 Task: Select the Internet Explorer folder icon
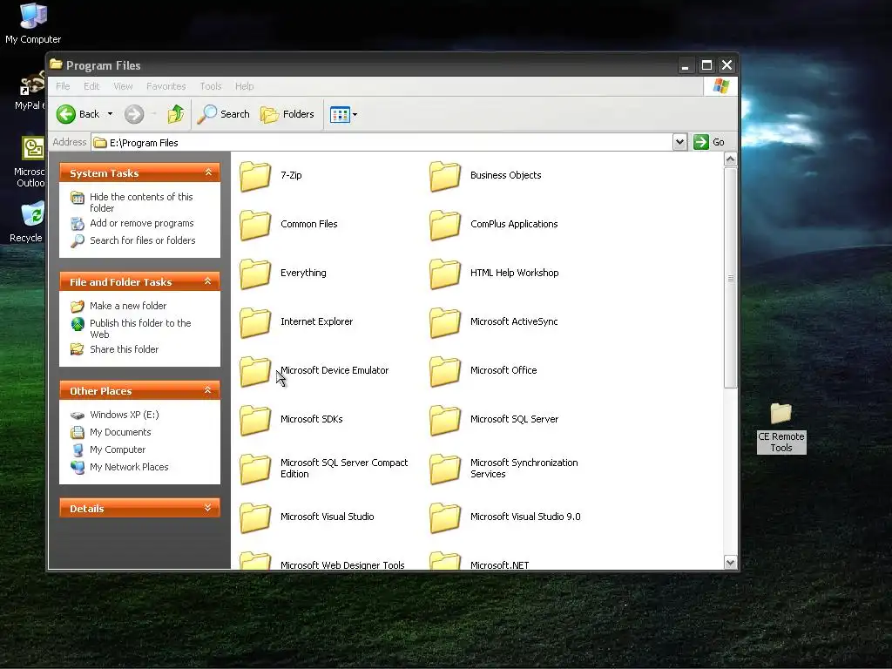(x=255, y=322)
